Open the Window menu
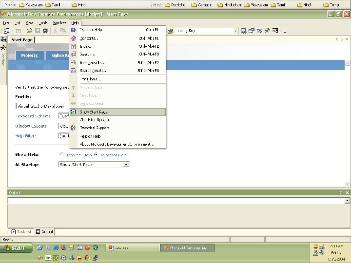Image resolution: width=351 pixels, height=263 pixels. pos(59,23)
